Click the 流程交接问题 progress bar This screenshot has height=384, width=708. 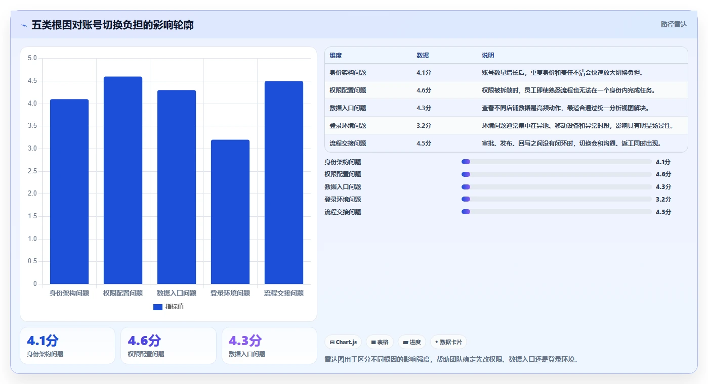(556, 212)
